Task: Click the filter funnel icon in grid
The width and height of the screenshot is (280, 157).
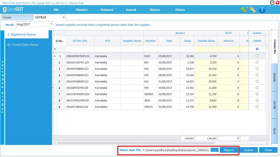Action: tap(55, 49)
